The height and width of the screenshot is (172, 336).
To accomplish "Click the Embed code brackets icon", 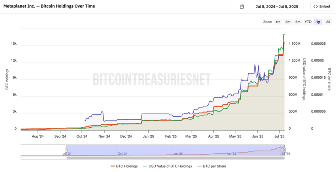I will click(x=315, y=6).
